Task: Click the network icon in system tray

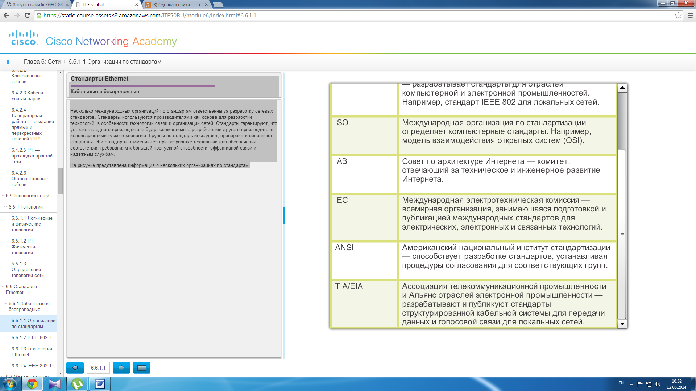Action: [x=649, y=384]
